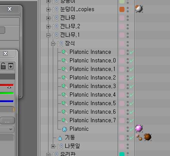Expand the 눈덩이_copies group

48,9
